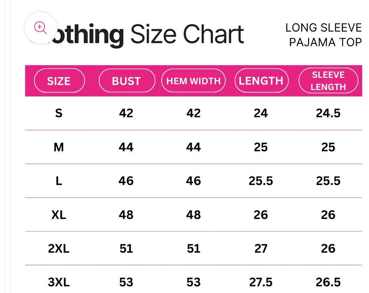Select the 3XL size row label
Image resolution: width=369 pixels, height=293 pixels.
(x=59, y=282)
